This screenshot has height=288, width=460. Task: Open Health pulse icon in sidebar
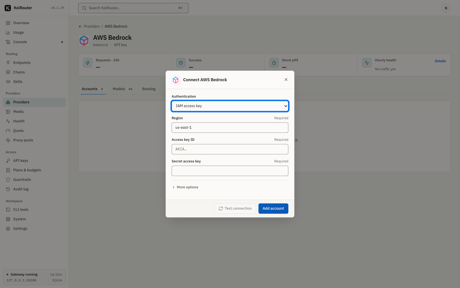pyautogui.click(x=8, y=121)
